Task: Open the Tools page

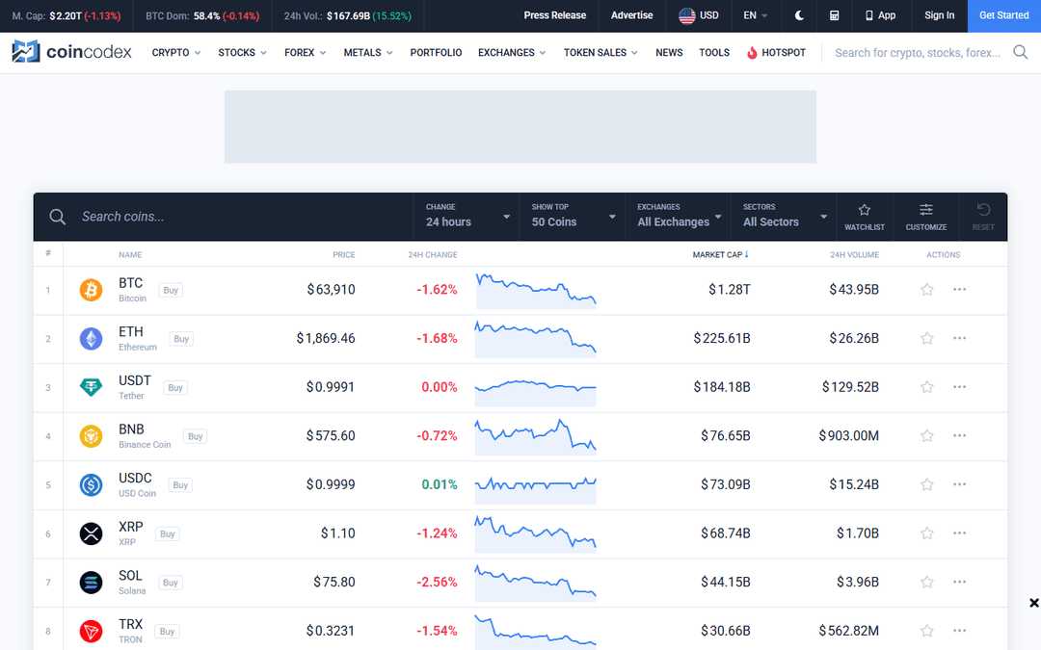Action: [714, 52]
